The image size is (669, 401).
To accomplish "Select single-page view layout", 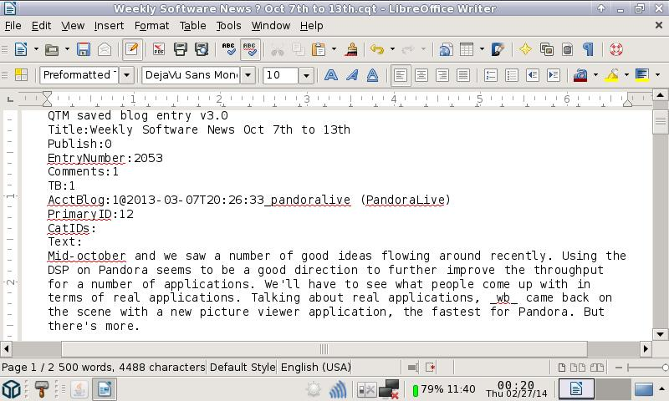I will tap(561, 368).
